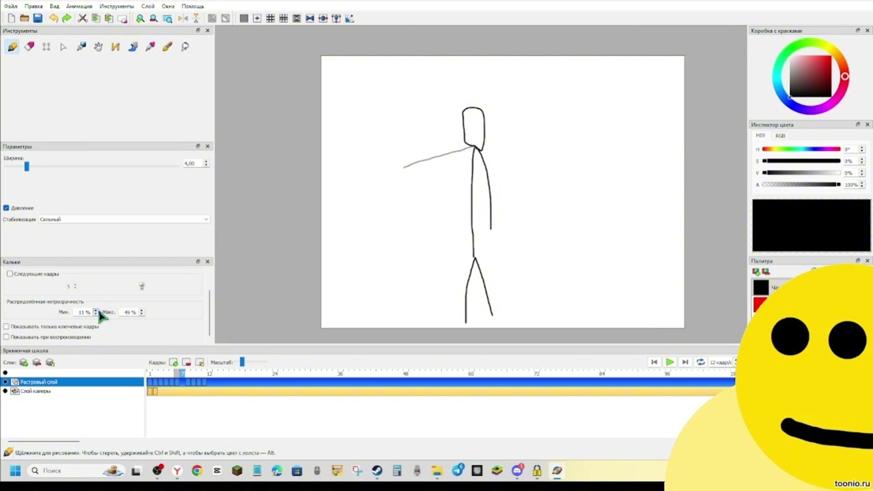Remove the current frame in timeline
Screen dimensions: 873x491
pyautogui.click(x=186, y=362)
